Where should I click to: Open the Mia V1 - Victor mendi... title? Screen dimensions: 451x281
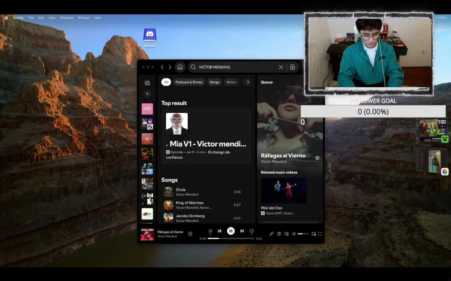[x=208, y=144]
